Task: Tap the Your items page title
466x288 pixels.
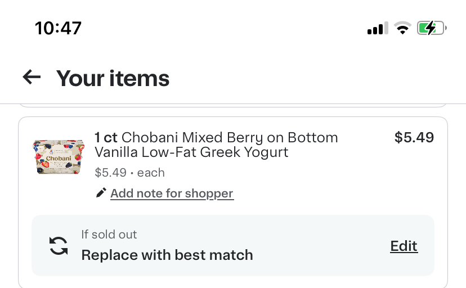Action: (x=113, y=78)
